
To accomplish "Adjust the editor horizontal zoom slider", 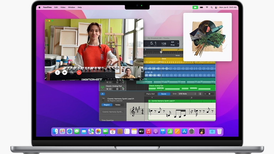I will click(209, 94).
